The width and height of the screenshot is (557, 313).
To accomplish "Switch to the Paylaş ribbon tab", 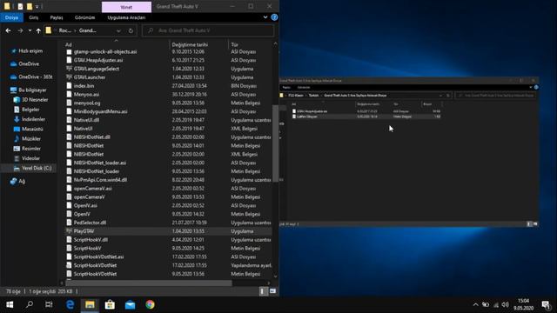I will pyautogui.click(x=56, y=17).
